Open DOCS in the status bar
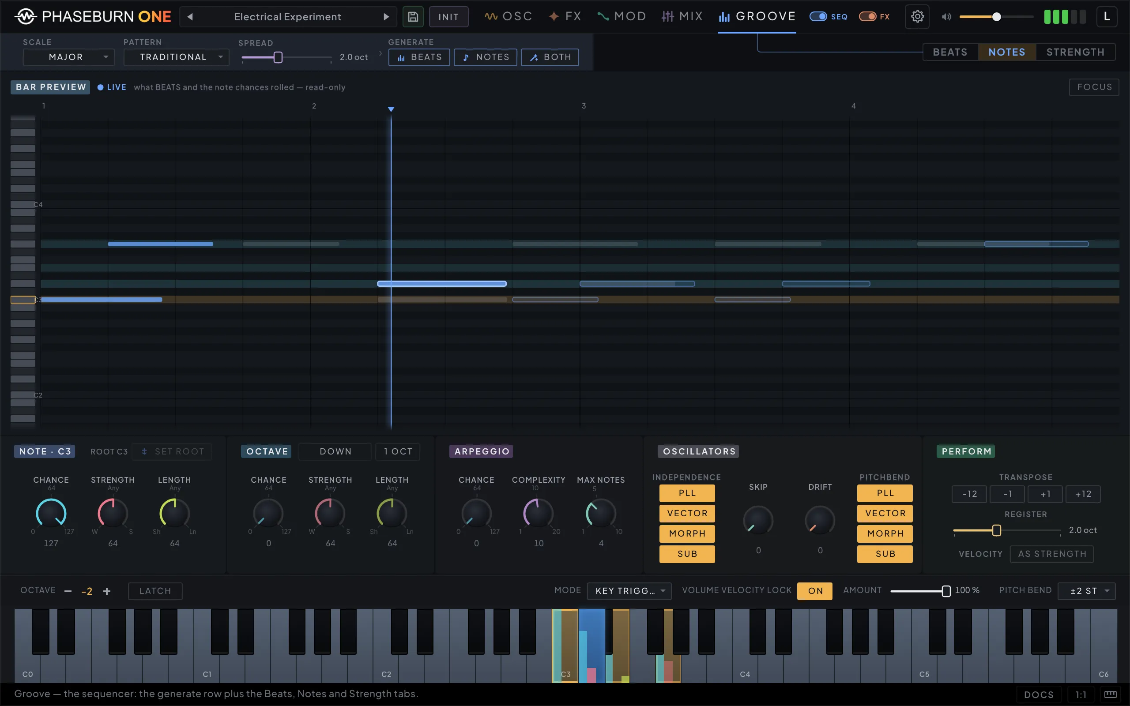This screenshot has width=1130, height=706. point(1039,695)
